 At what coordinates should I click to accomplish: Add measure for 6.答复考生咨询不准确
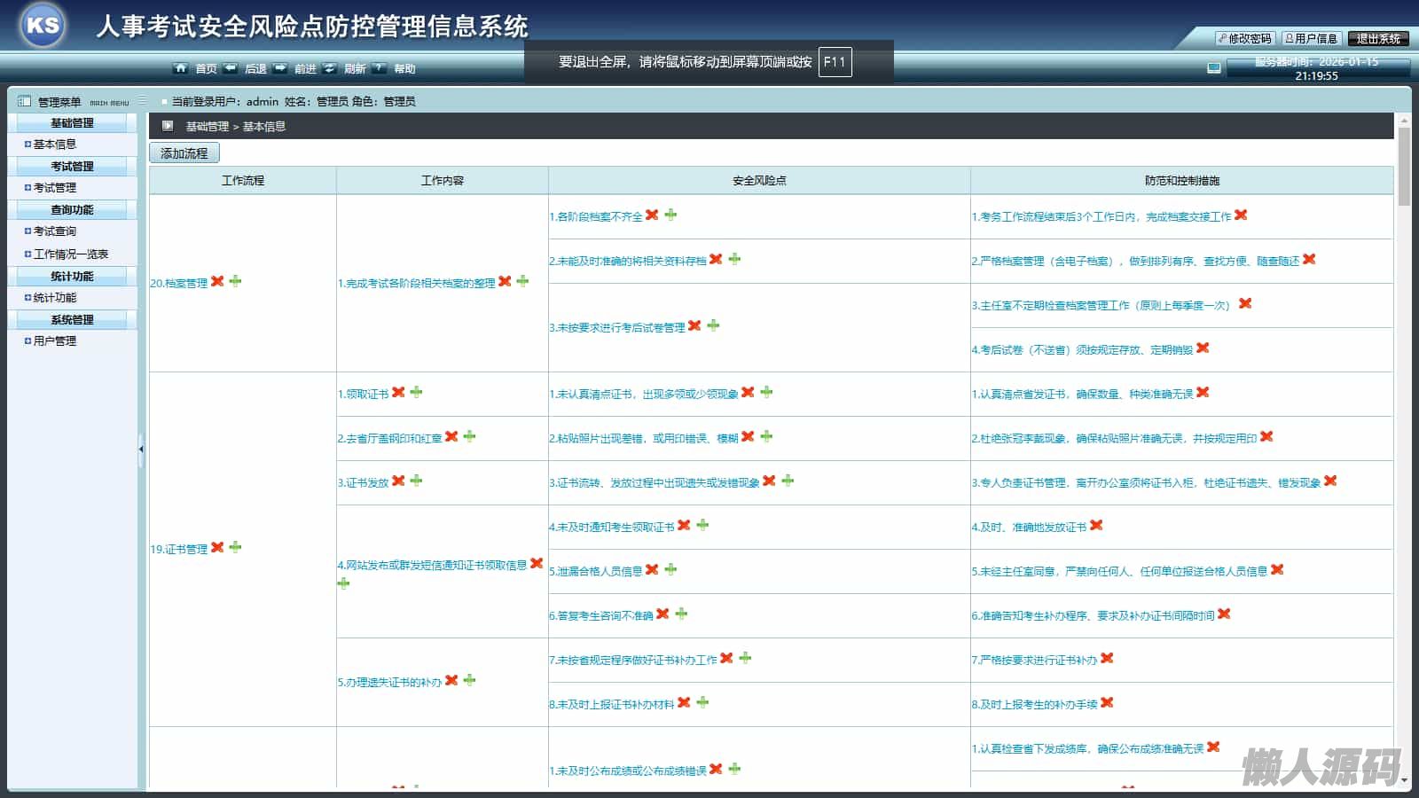pyautogui.click(x=681, y=614)
